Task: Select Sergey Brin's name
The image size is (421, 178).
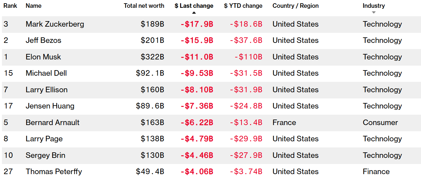Action: pos(45,156)
